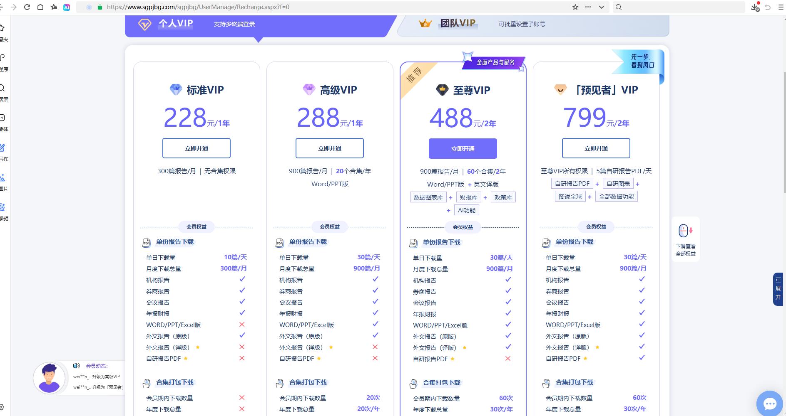Screen dimensions: 786x416
Task: Open the address bar three-dots menu
Action: 588,7
